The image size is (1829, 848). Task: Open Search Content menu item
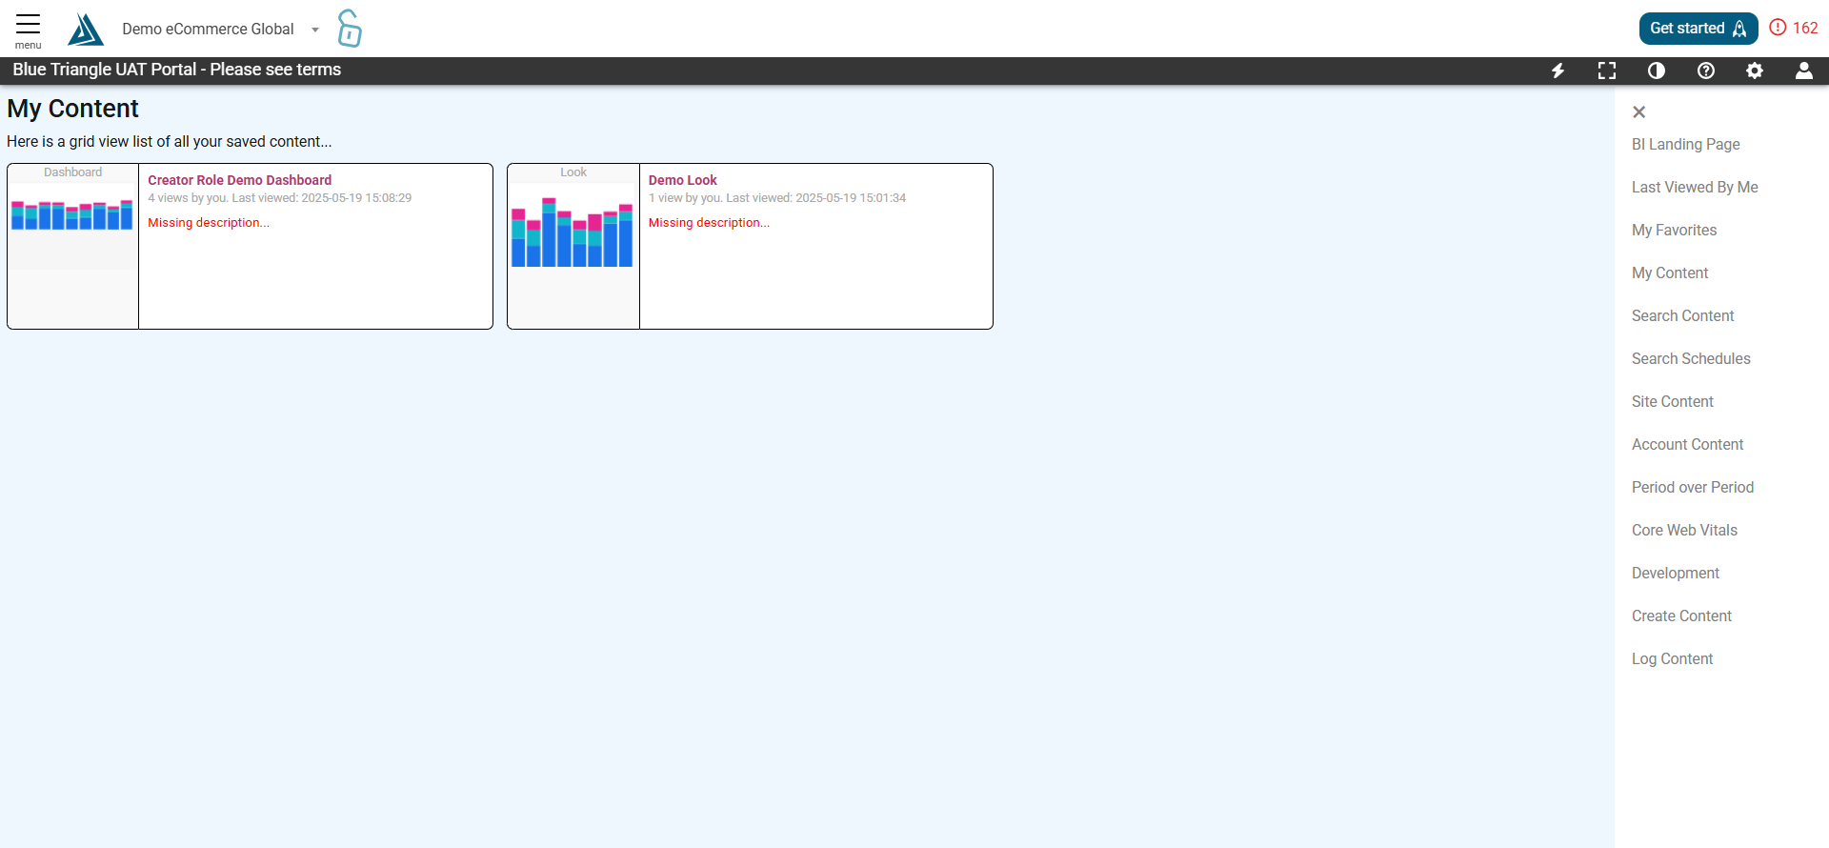coord(1682,315)
